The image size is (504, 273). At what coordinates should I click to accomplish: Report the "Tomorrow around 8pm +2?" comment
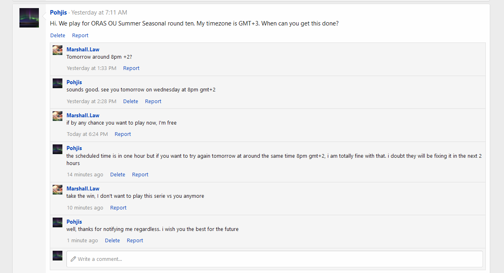click(131, 68)
